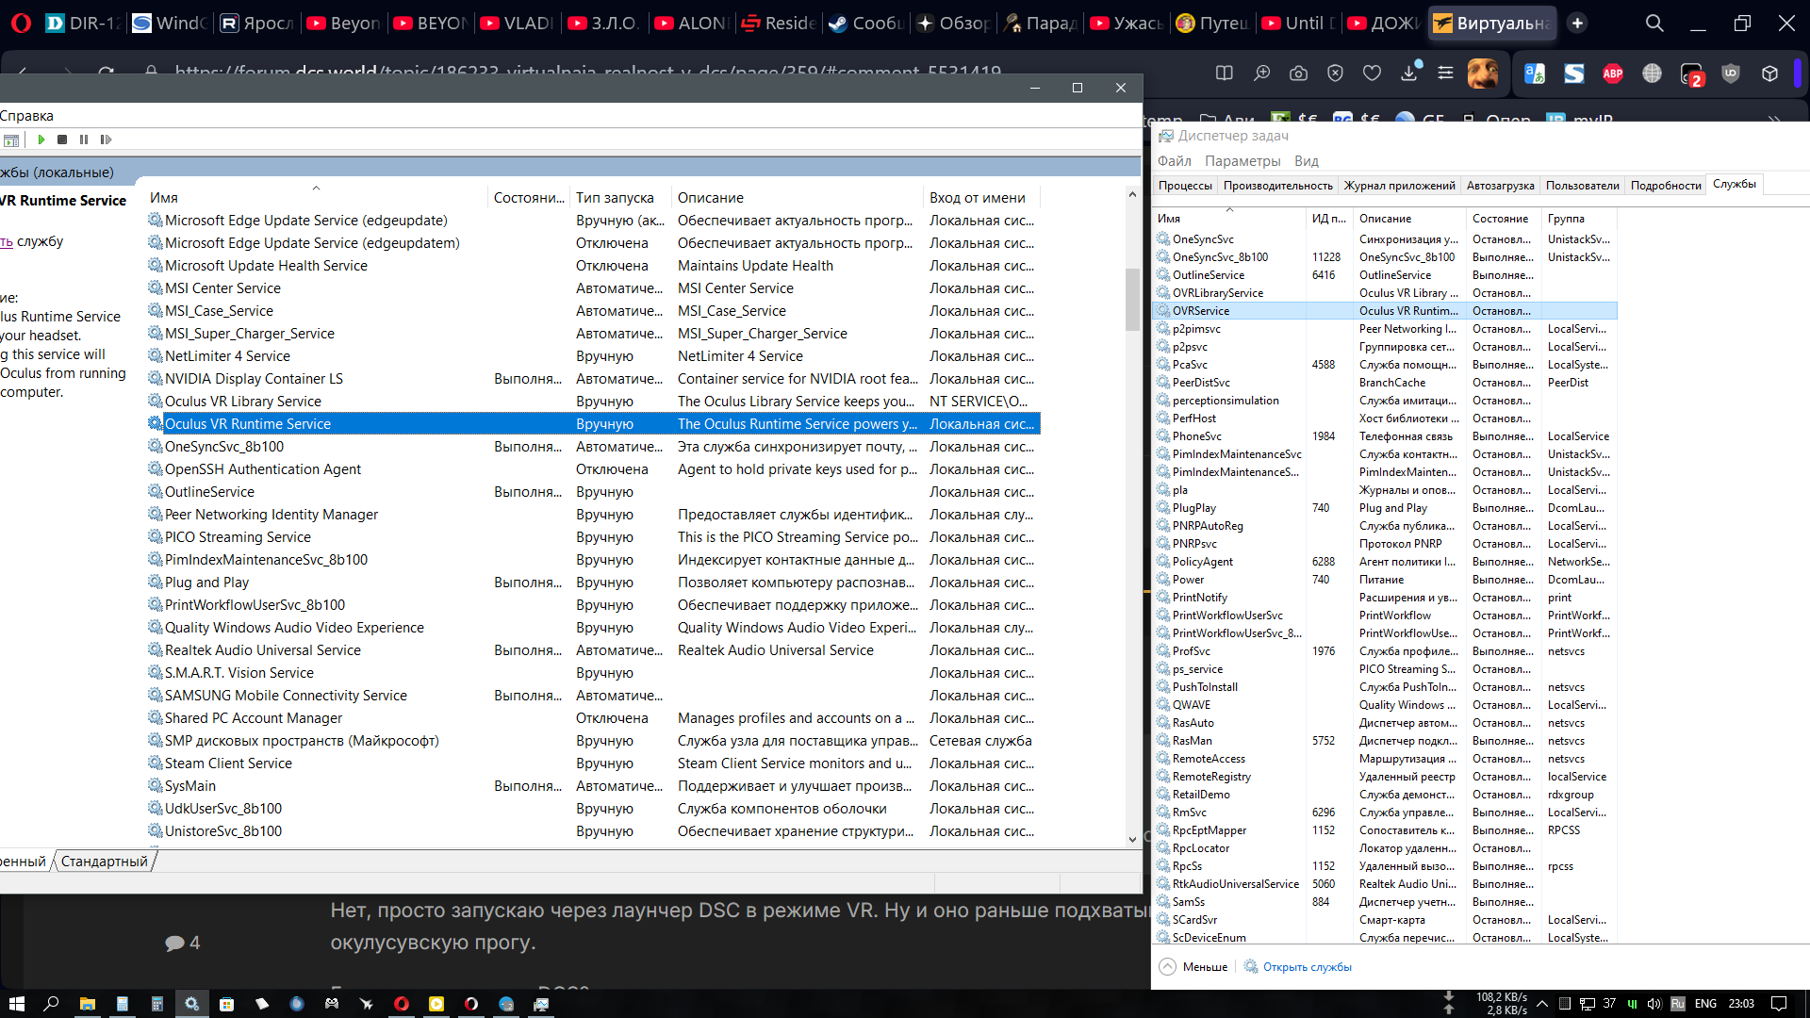Switch to the Подробности tab
Viewport: 1810px width, 1018px height.
point(1666,186)
